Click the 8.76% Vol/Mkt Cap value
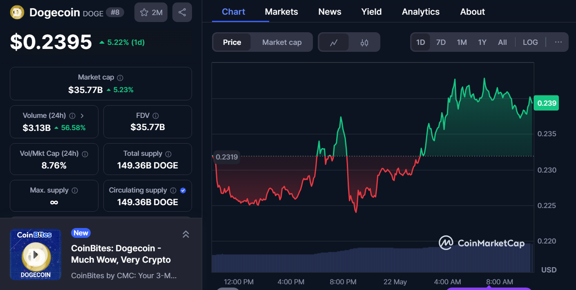 (x=54, y=166)
